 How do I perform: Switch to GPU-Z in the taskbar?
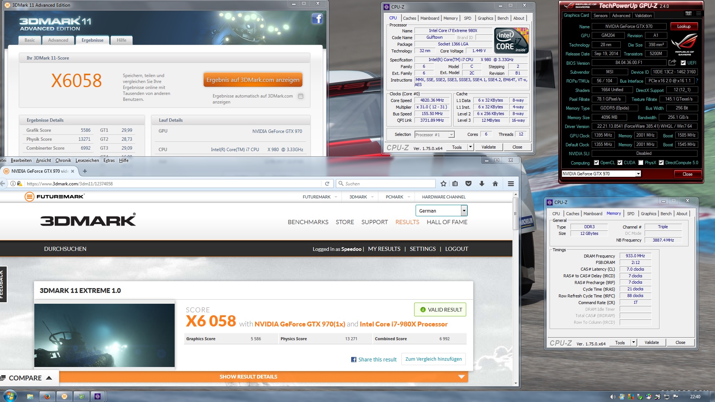[82, 396]
